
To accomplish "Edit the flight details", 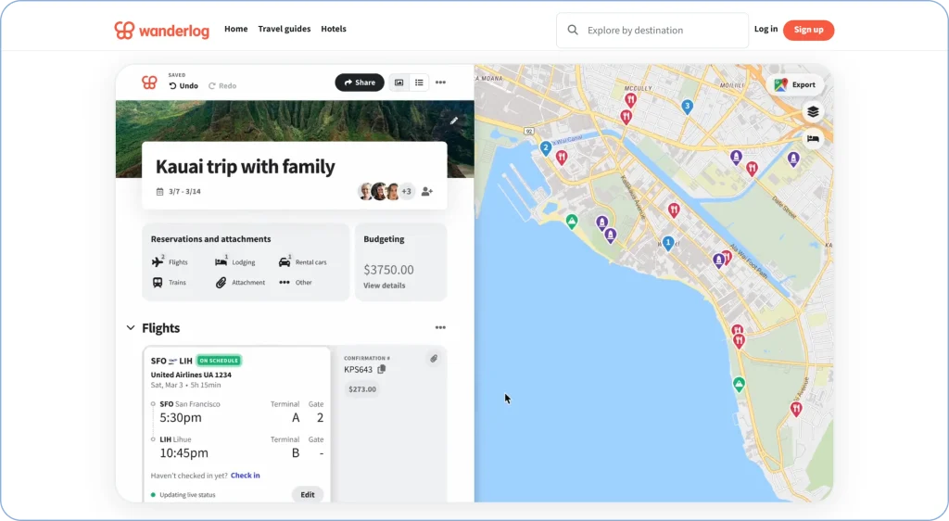I will tap(308, 494).
